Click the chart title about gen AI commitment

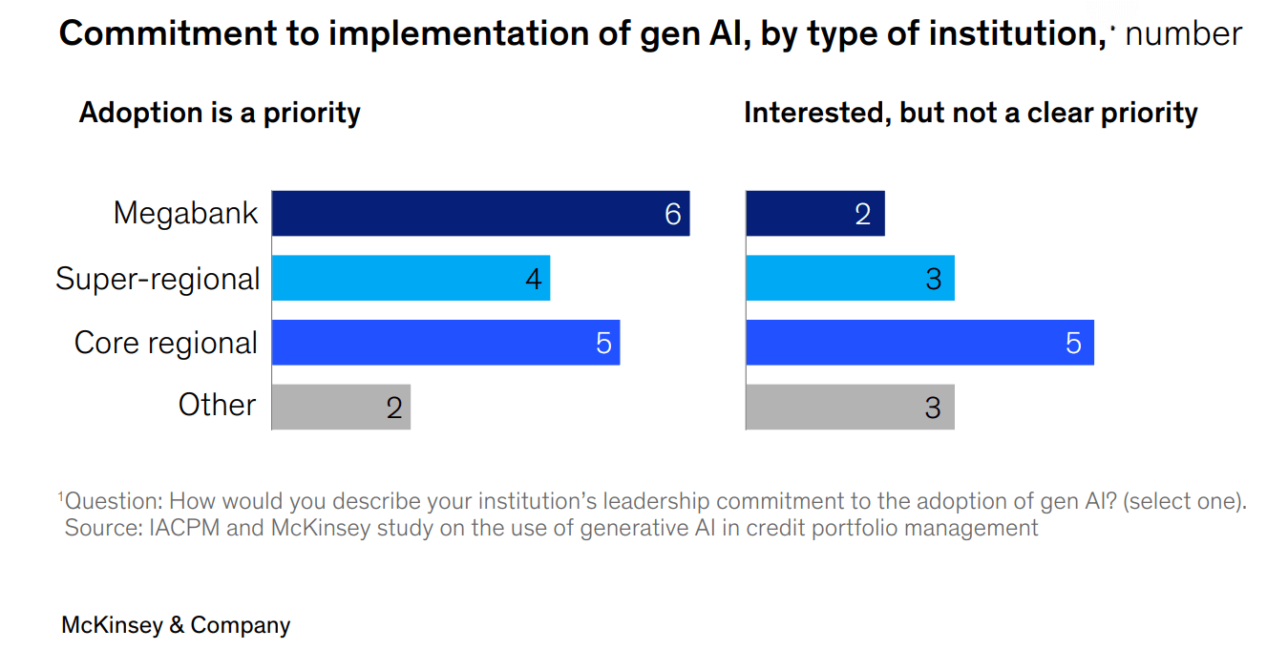[x=581, y=34]
